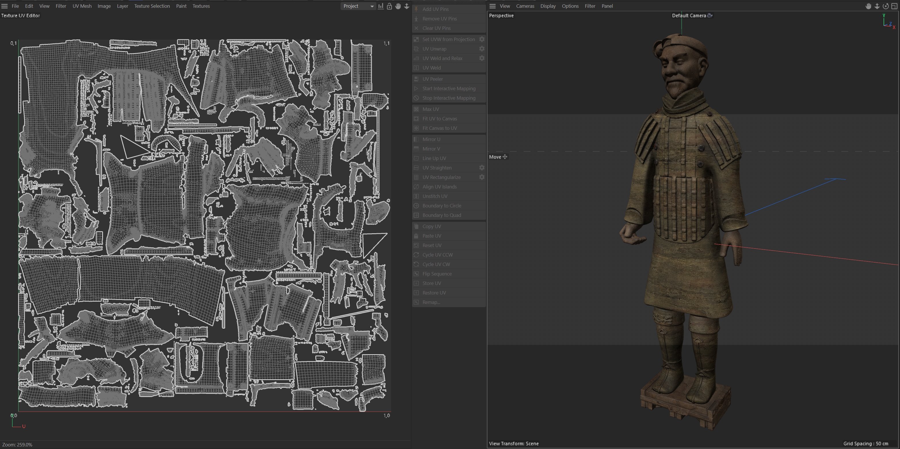900x449 pixels.
Task: Expand the viewport hamburger menu
Action: [x=493, y=6]
